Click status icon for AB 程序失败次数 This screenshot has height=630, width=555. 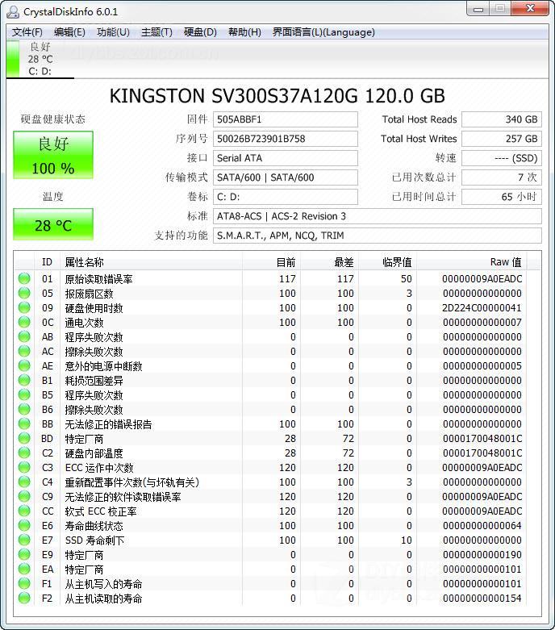24,336
